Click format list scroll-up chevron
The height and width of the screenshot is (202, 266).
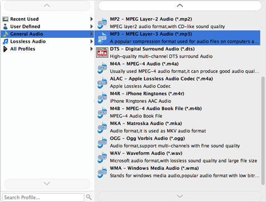(180, 6)
